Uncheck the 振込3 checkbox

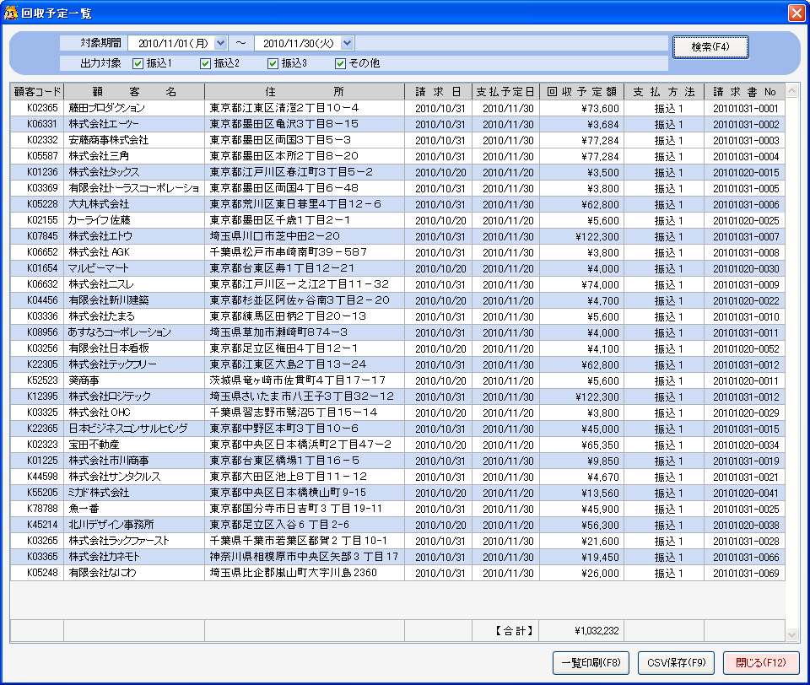pos(273,63)
